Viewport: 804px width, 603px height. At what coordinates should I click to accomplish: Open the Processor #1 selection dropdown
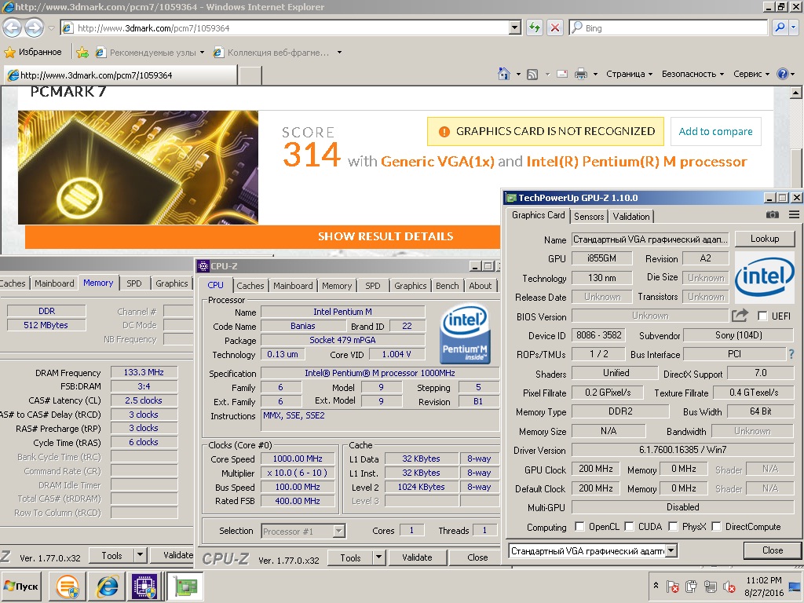(x=338, y=532)
